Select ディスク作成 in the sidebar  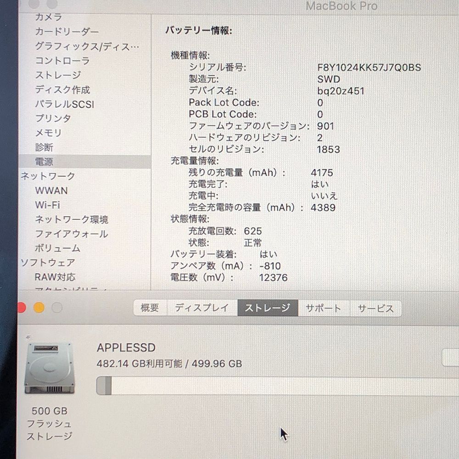pos(62,90)
